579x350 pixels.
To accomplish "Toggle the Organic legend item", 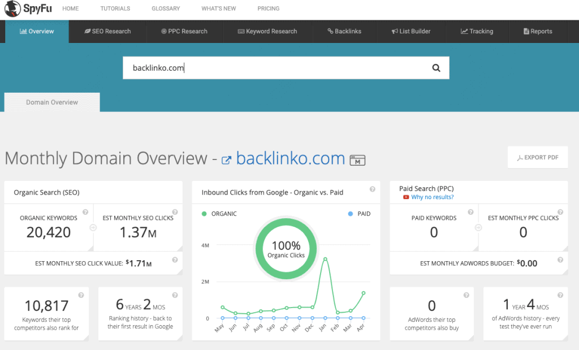I will 219,214.
